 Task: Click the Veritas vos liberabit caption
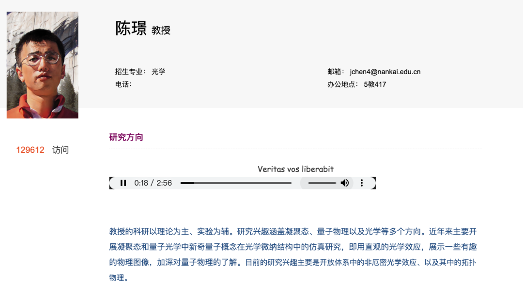click(x=295, y=169)
